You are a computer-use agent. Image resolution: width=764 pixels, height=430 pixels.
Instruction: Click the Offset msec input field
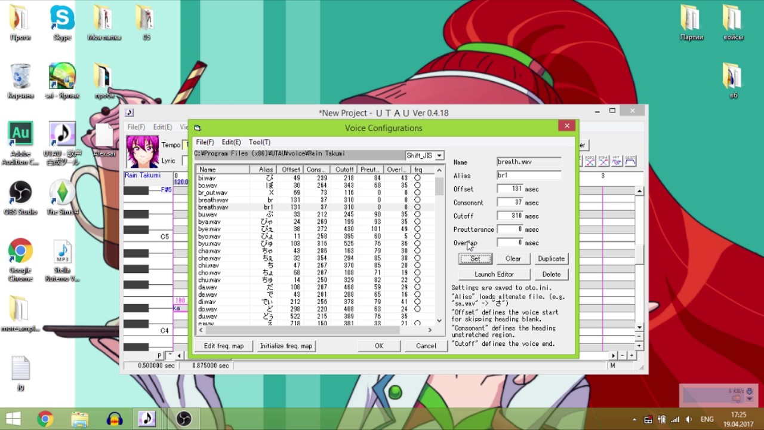[x=510, y=189]
